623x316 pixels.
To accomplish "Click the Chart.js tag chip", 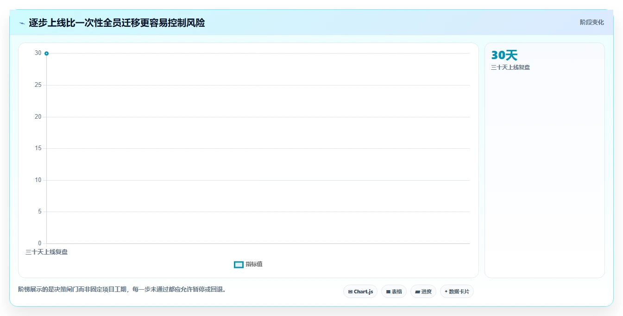I will tap(360, 292).
